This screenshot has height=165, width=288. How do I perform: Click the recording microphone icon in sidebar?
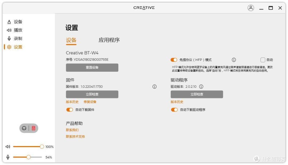click(x=9, y=39)
